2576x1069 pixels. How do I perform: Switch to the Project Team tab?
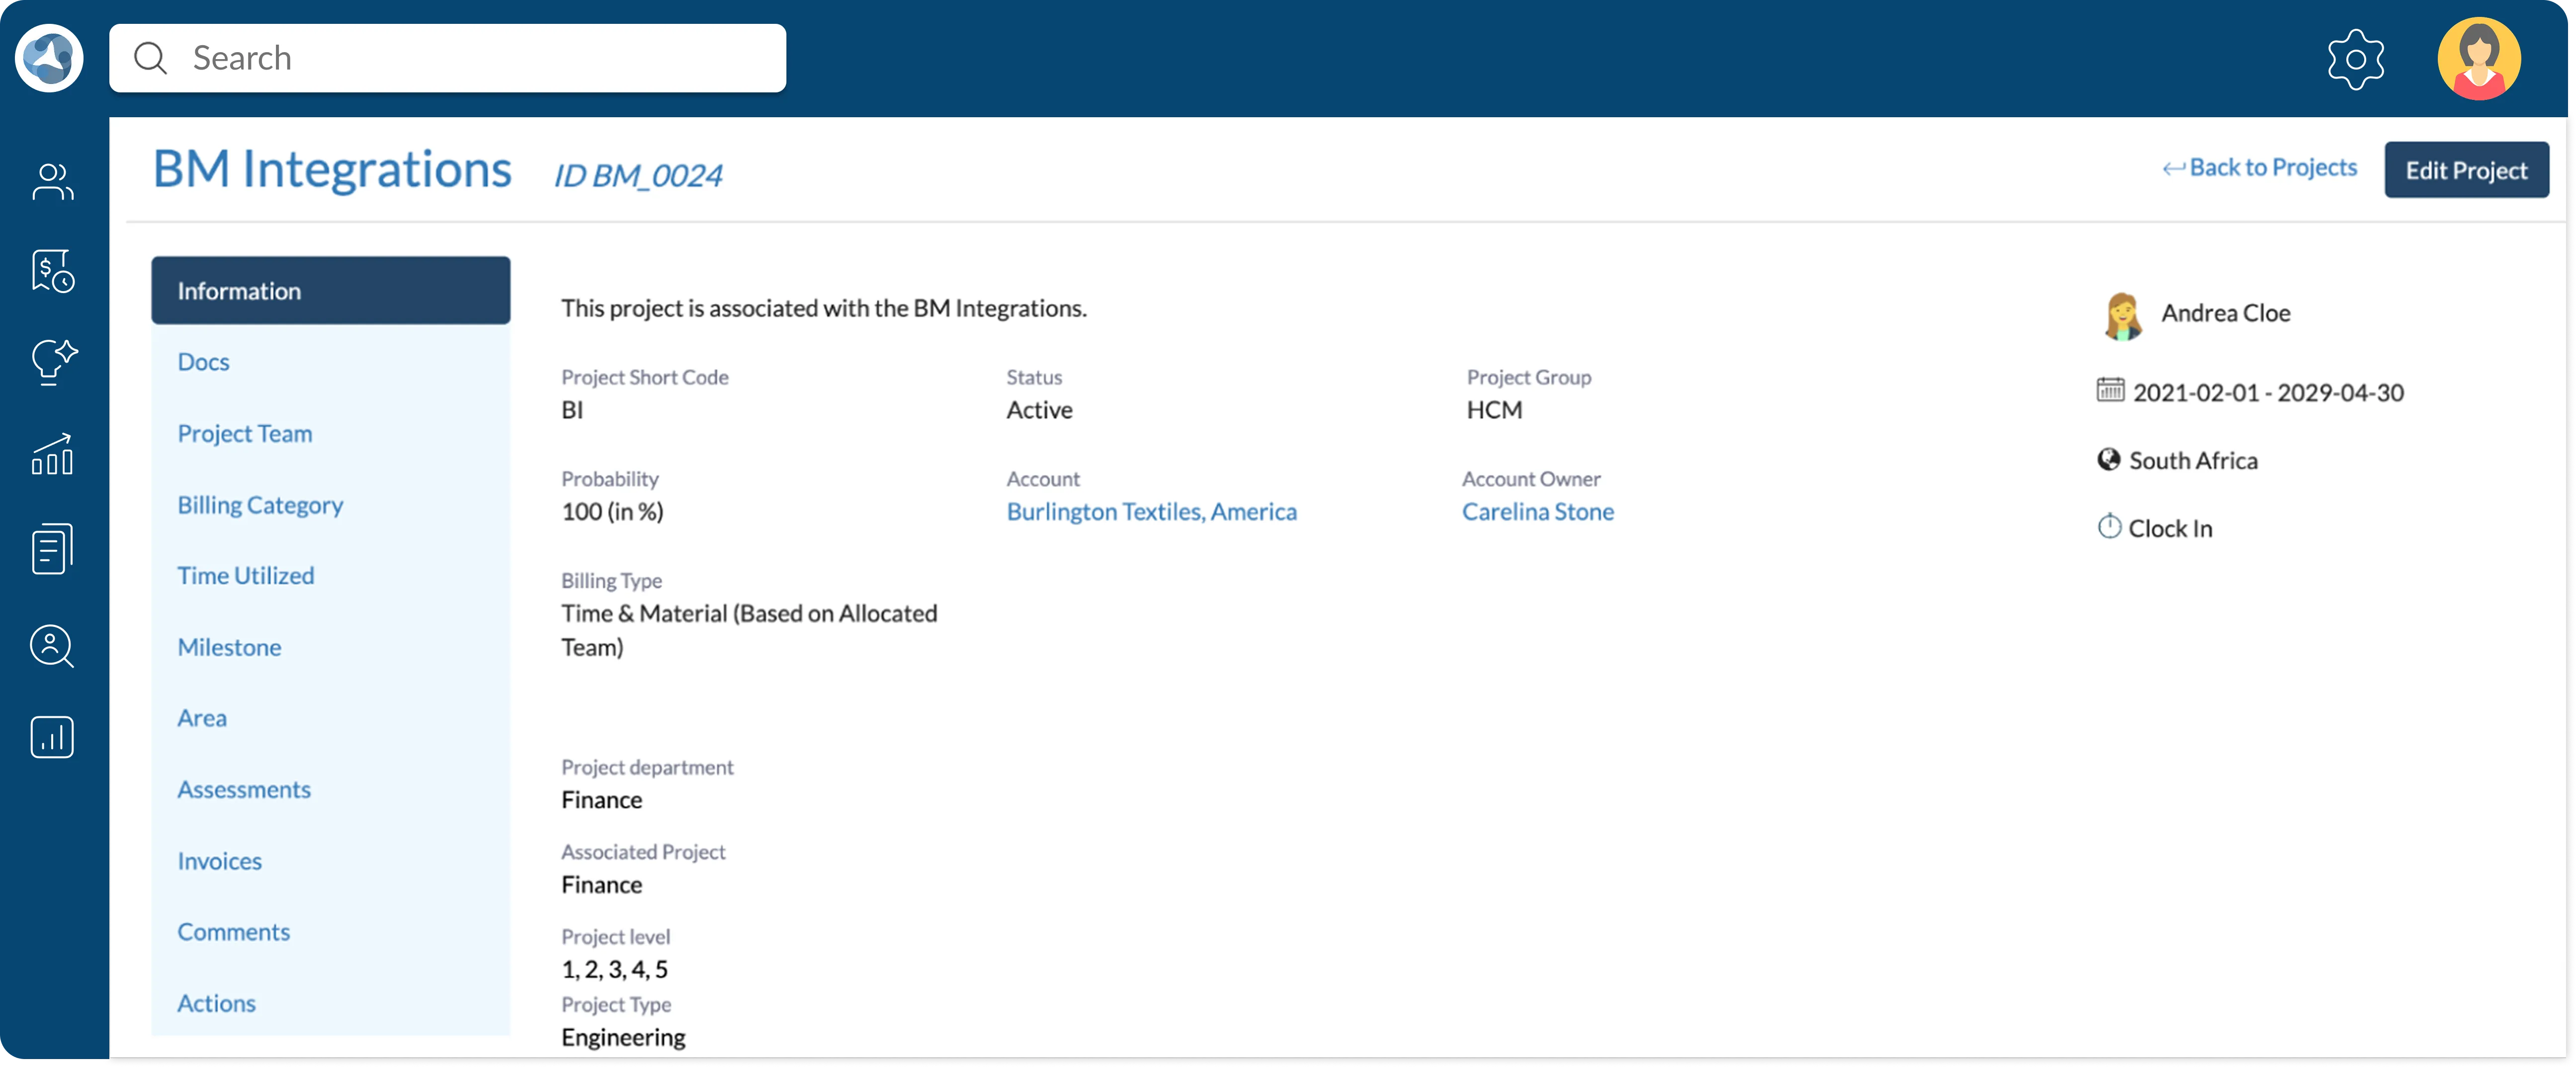[x=245, y=434]
